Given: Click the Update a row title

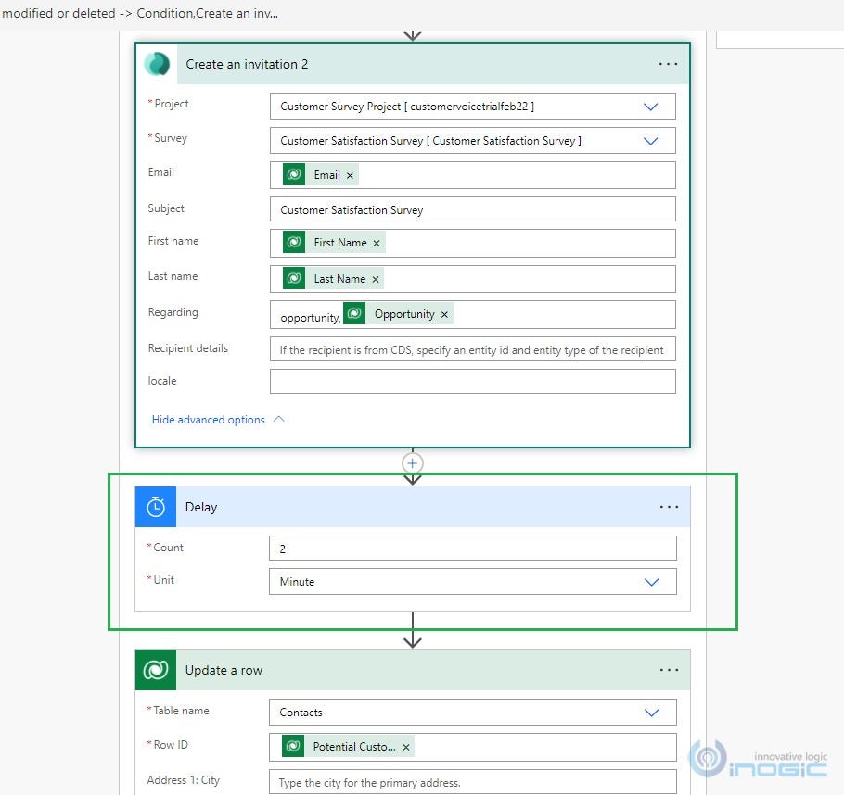Looking at the screenshot, I should point(224,670).
